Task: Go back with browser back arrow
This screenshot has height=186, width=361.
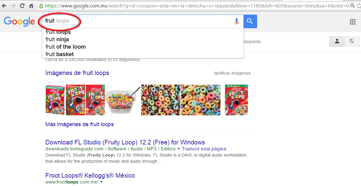Action: coord(4,6)
